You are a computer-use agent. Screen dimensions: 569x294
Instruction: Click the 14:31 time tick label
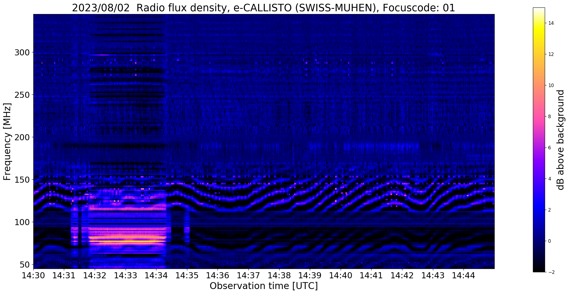[64, 276]
